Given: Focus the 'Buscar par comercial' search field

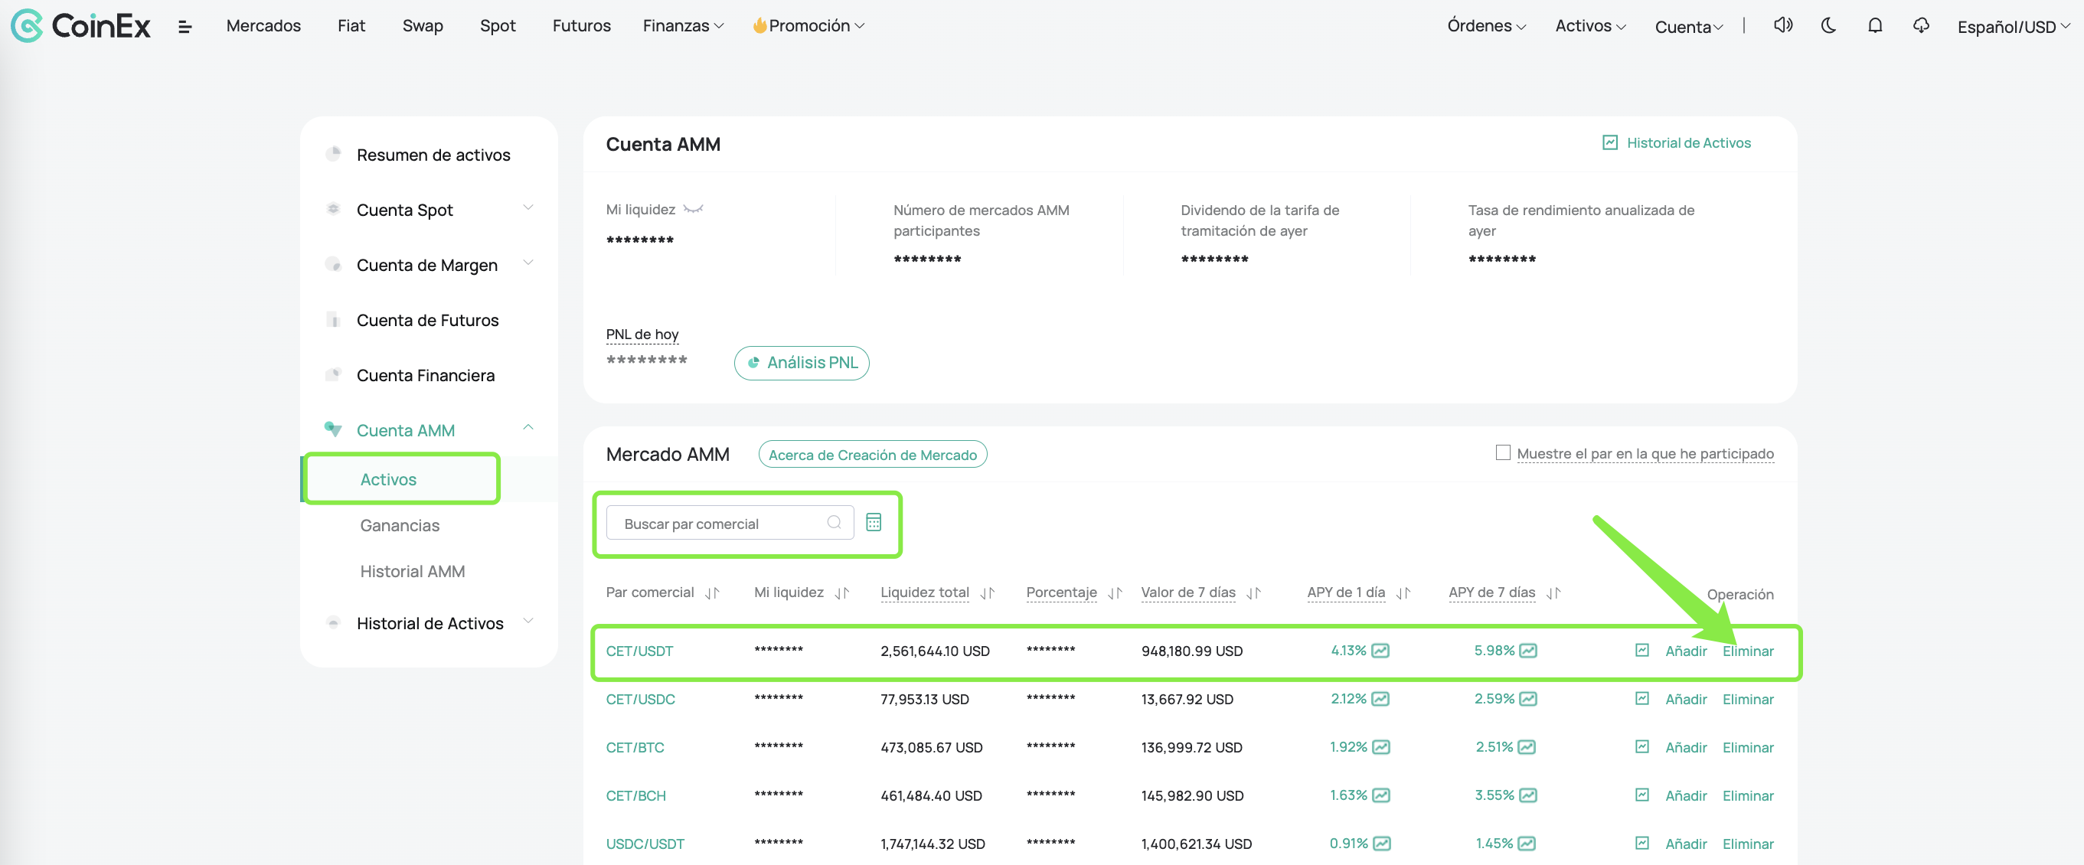Looking at the screenshot, I should click(x=729, y=523).
